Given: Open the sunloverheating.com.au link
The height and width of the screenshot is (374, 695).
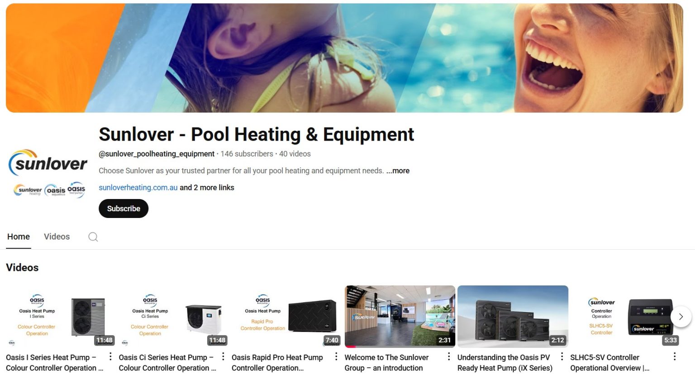Looking at the screenshot, I should point(138,188).
